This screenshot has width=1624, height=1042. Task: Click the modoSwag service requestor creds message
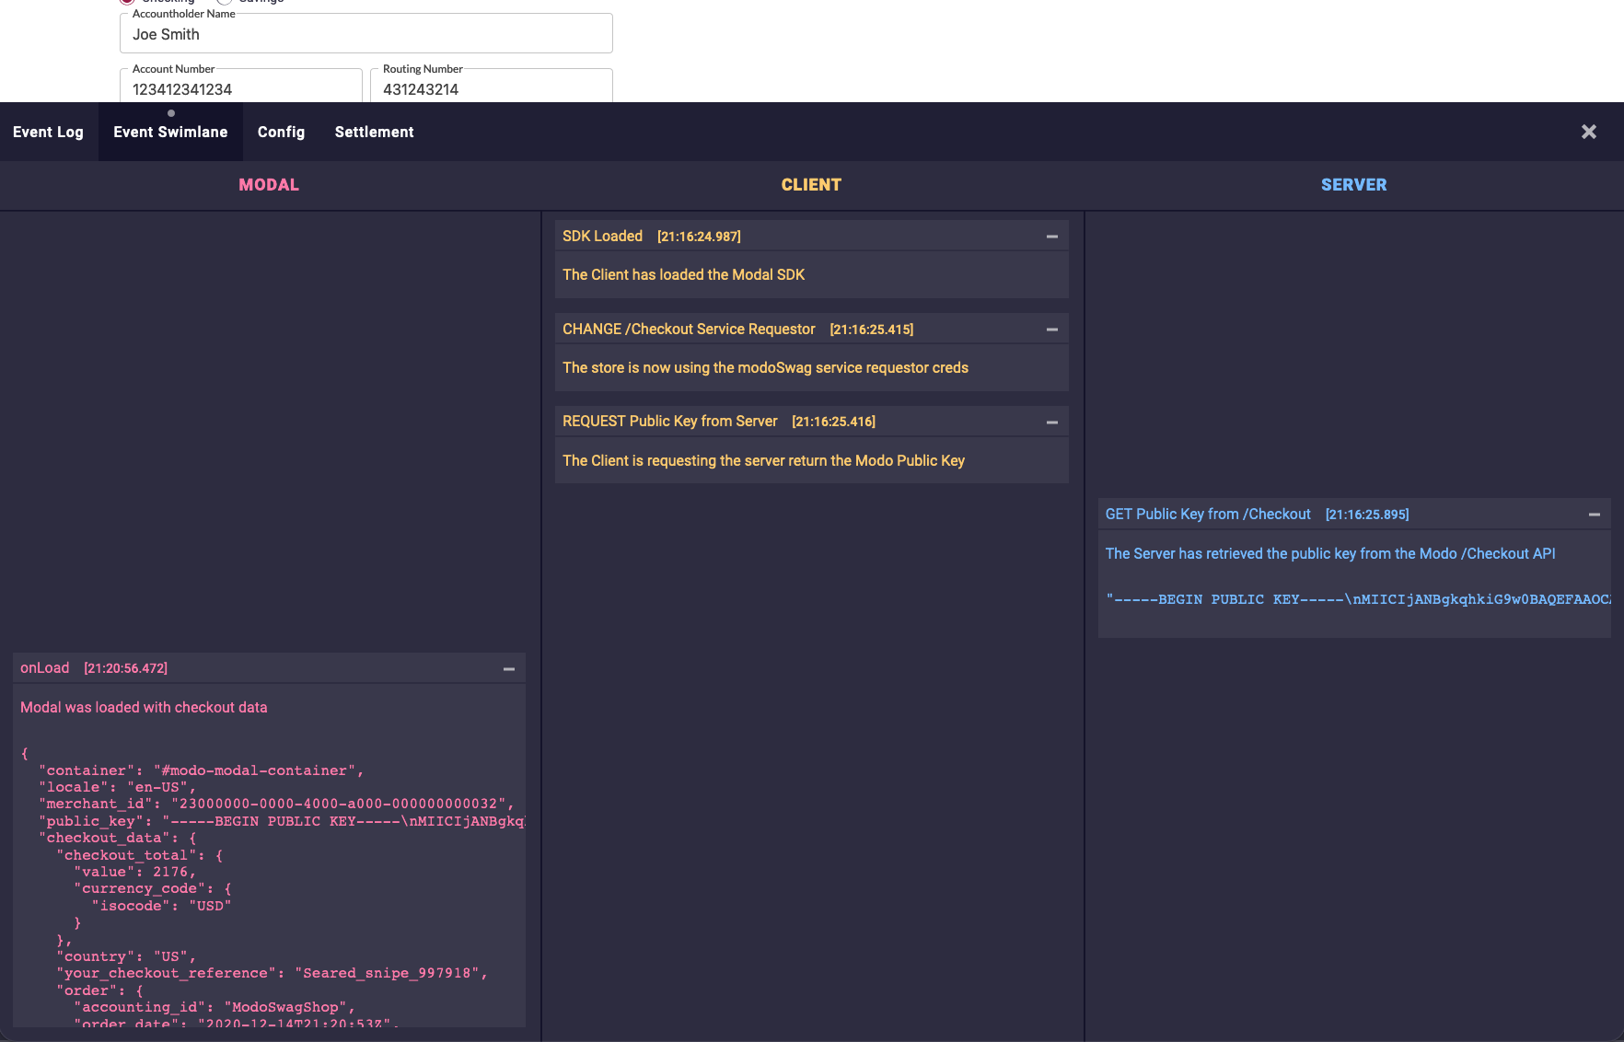coord(765,368)
